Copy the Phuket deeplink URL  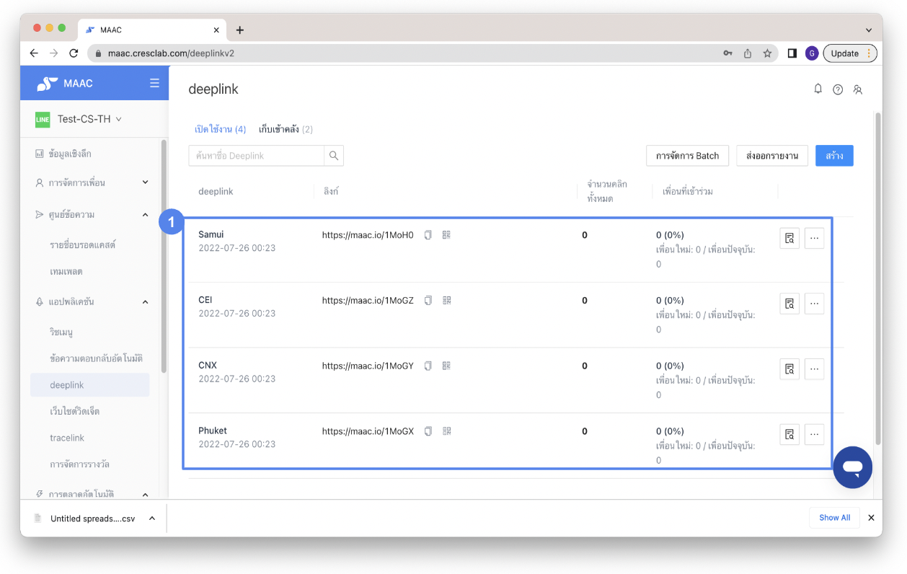428,430
